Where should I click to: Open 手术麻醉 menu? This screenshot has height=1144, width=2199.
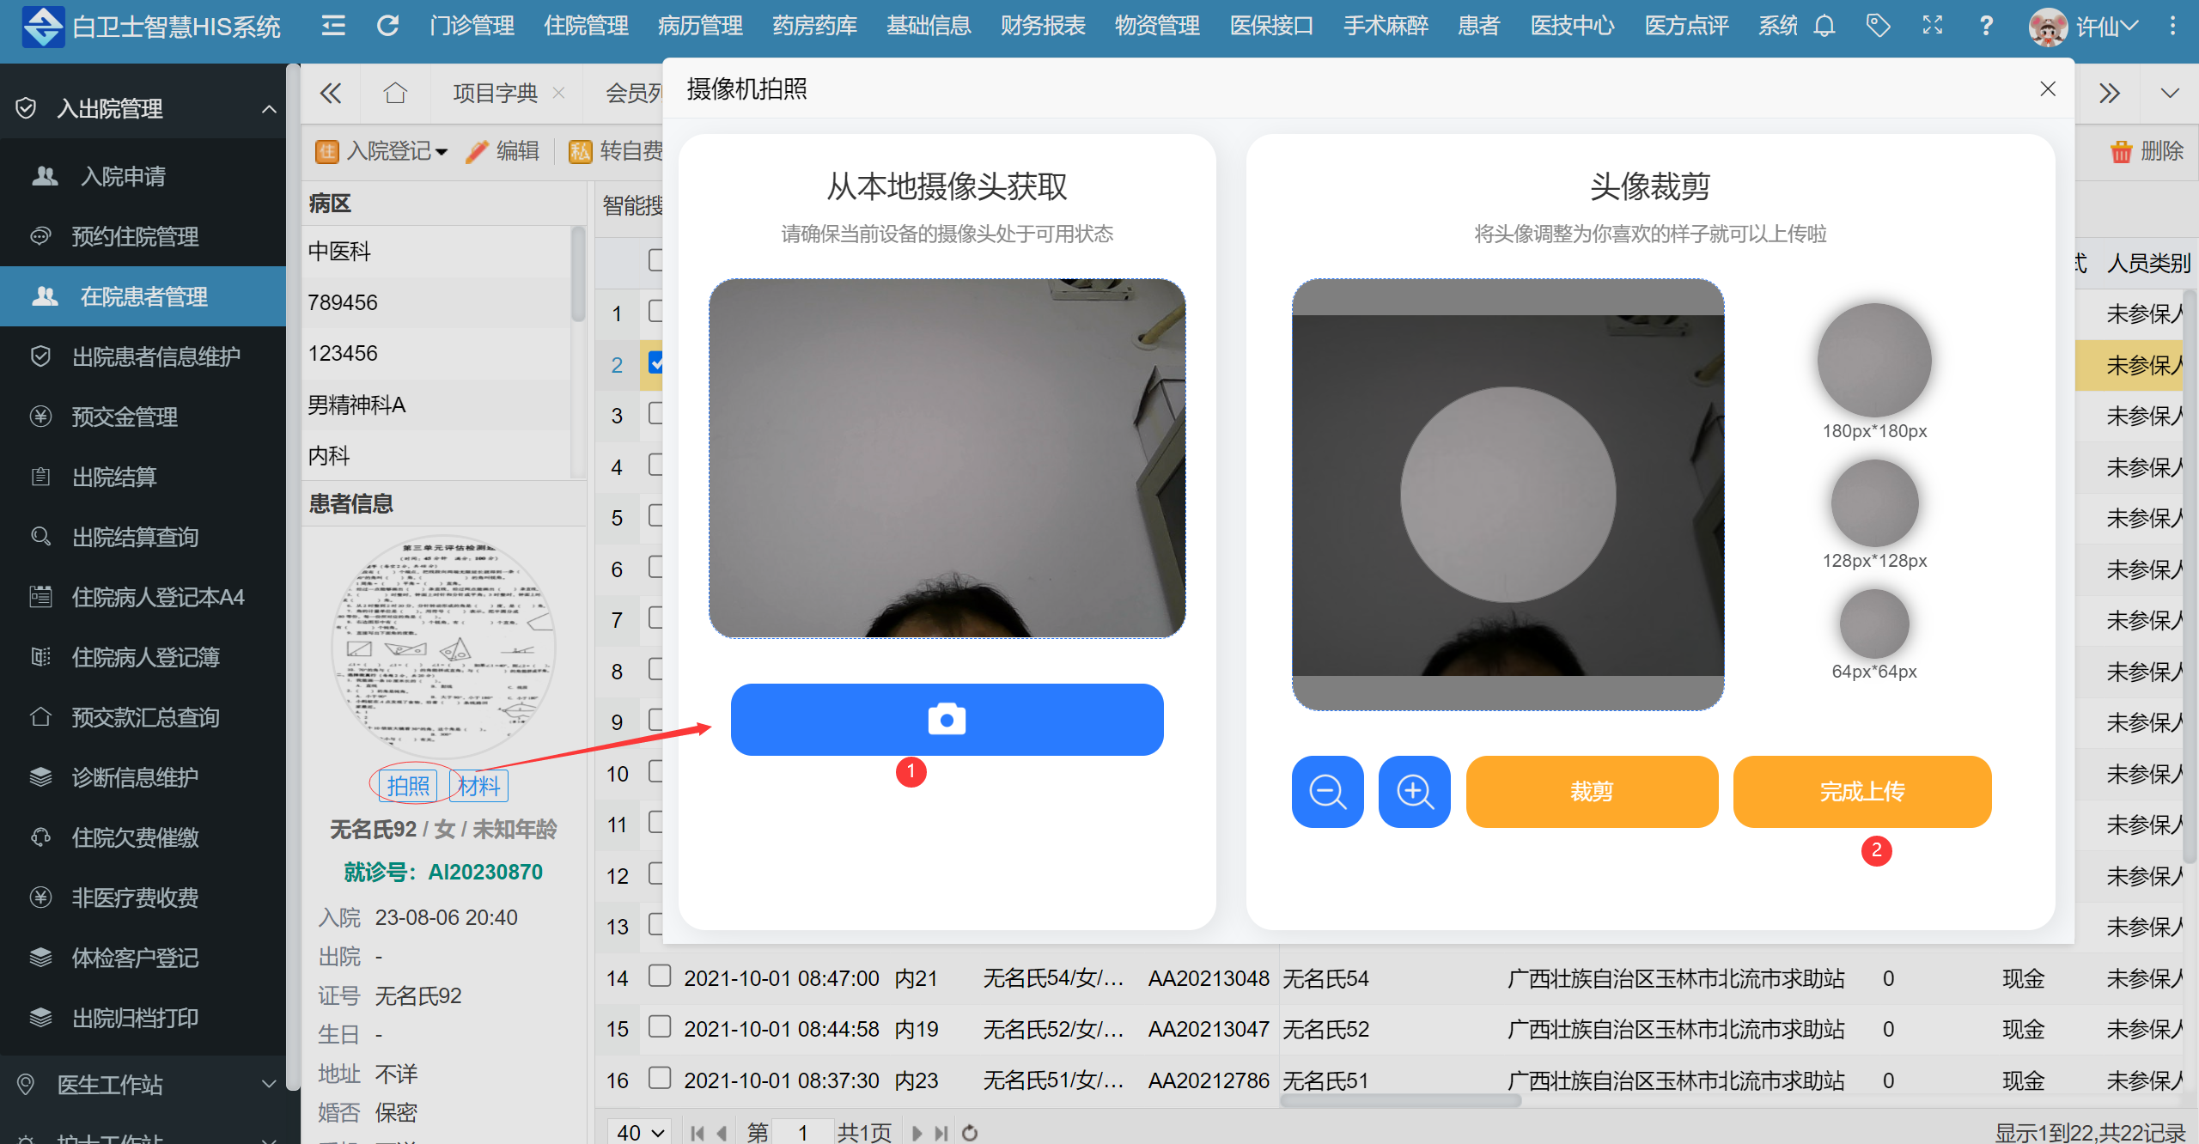point(1386,26)
